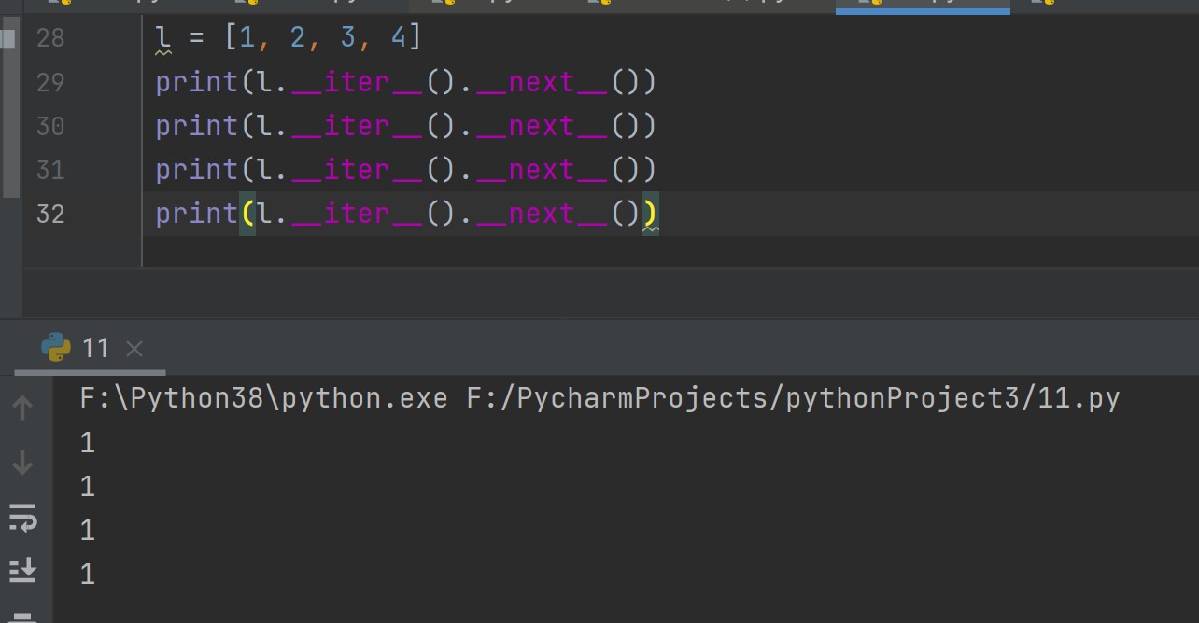Click the active editor tab with blue underline
1199x623 pixels.
pos(922,4)
